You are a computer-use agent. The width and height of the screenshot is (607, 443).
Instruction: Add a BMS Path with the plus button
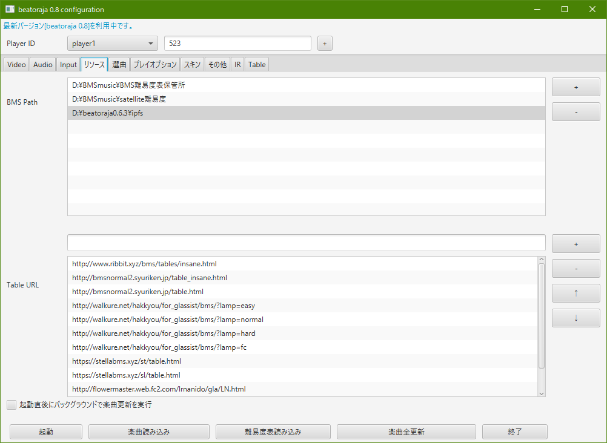point(576,87)
